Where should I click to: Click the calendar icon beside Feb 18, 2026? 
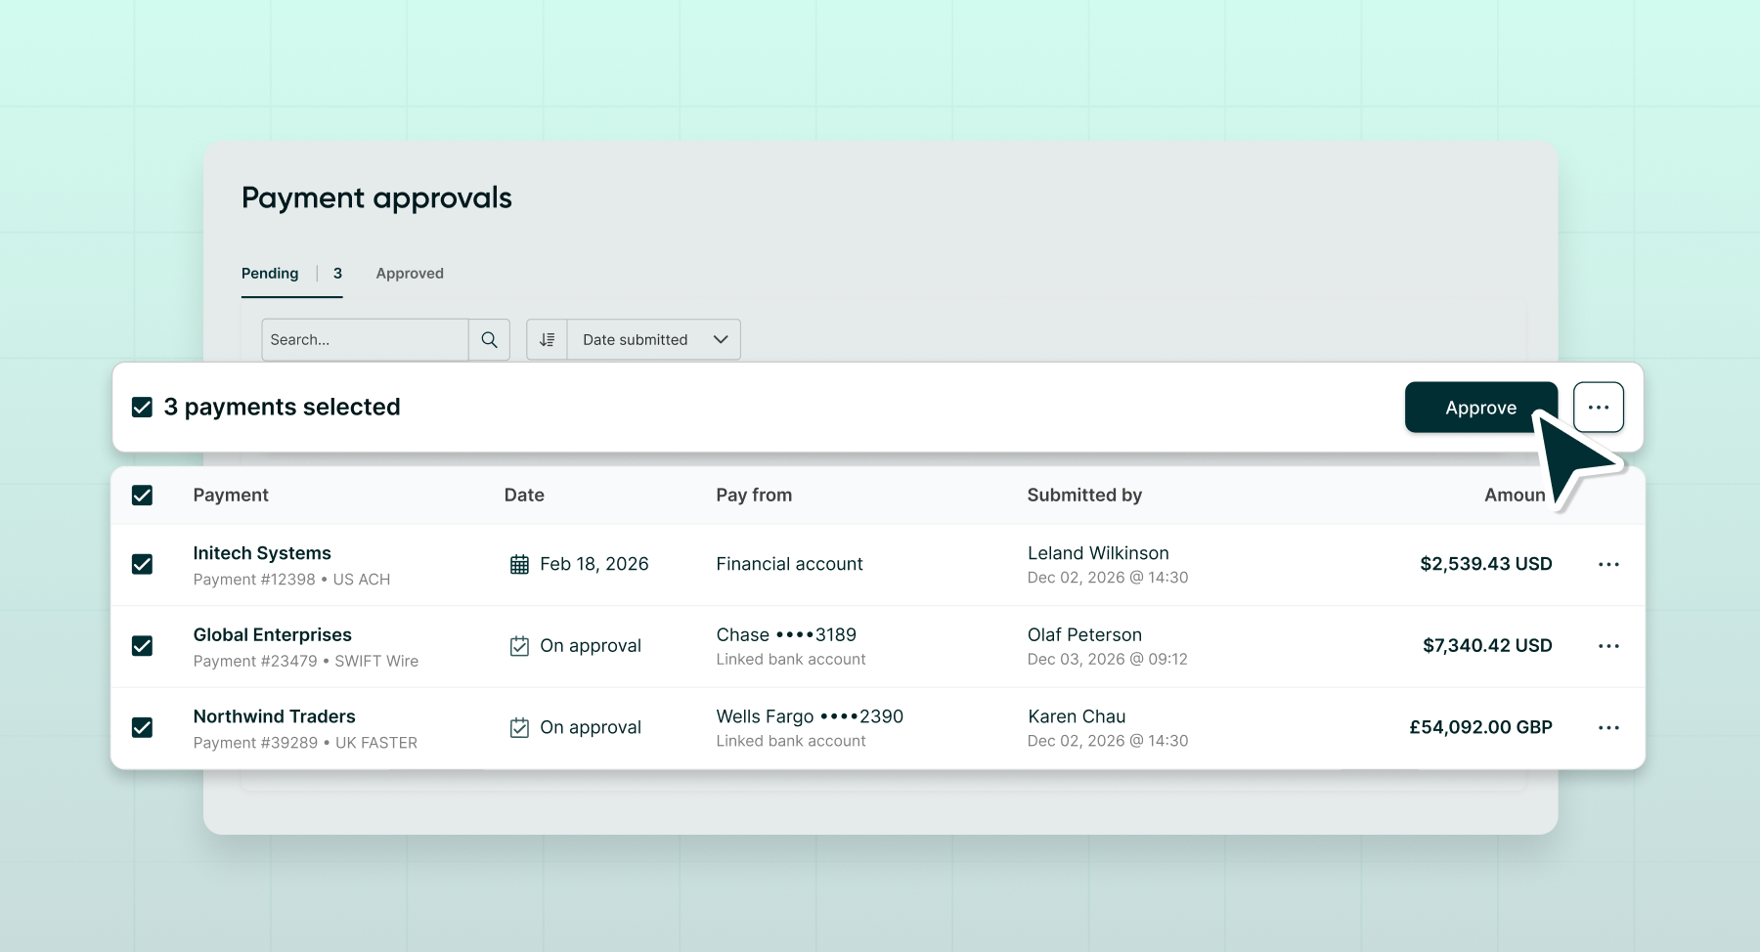point(519,564)
